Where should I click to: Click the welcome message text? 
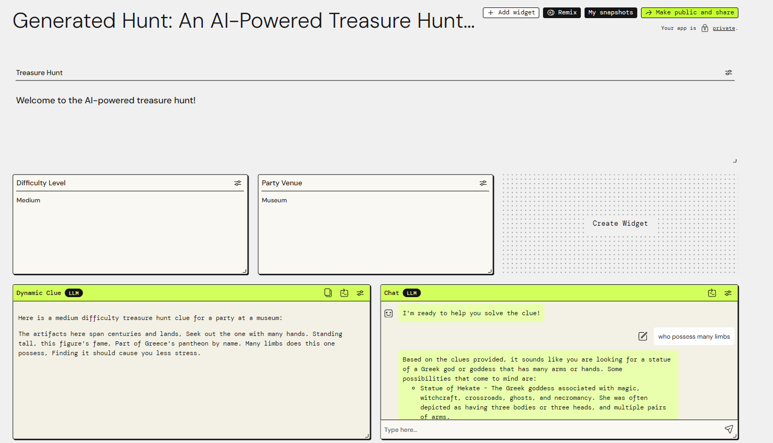[x=106, y=100]
